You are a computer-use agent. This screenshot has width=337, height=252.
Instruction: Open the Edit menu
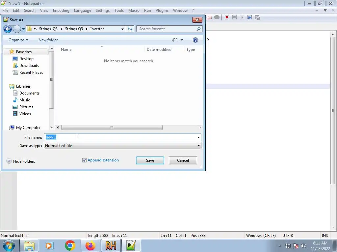16,10
